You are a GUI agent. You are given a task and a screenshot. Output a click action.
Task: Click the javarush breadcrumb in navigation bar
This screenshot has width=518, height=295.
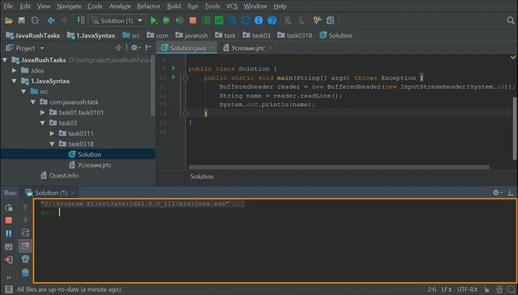click(x=192, y=35)
